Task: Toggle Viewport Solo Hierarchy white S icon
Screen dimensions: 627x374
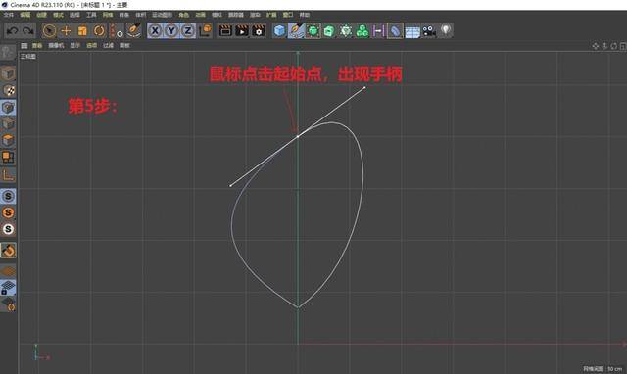Action: pyautogui.click(x=8, y=229)
